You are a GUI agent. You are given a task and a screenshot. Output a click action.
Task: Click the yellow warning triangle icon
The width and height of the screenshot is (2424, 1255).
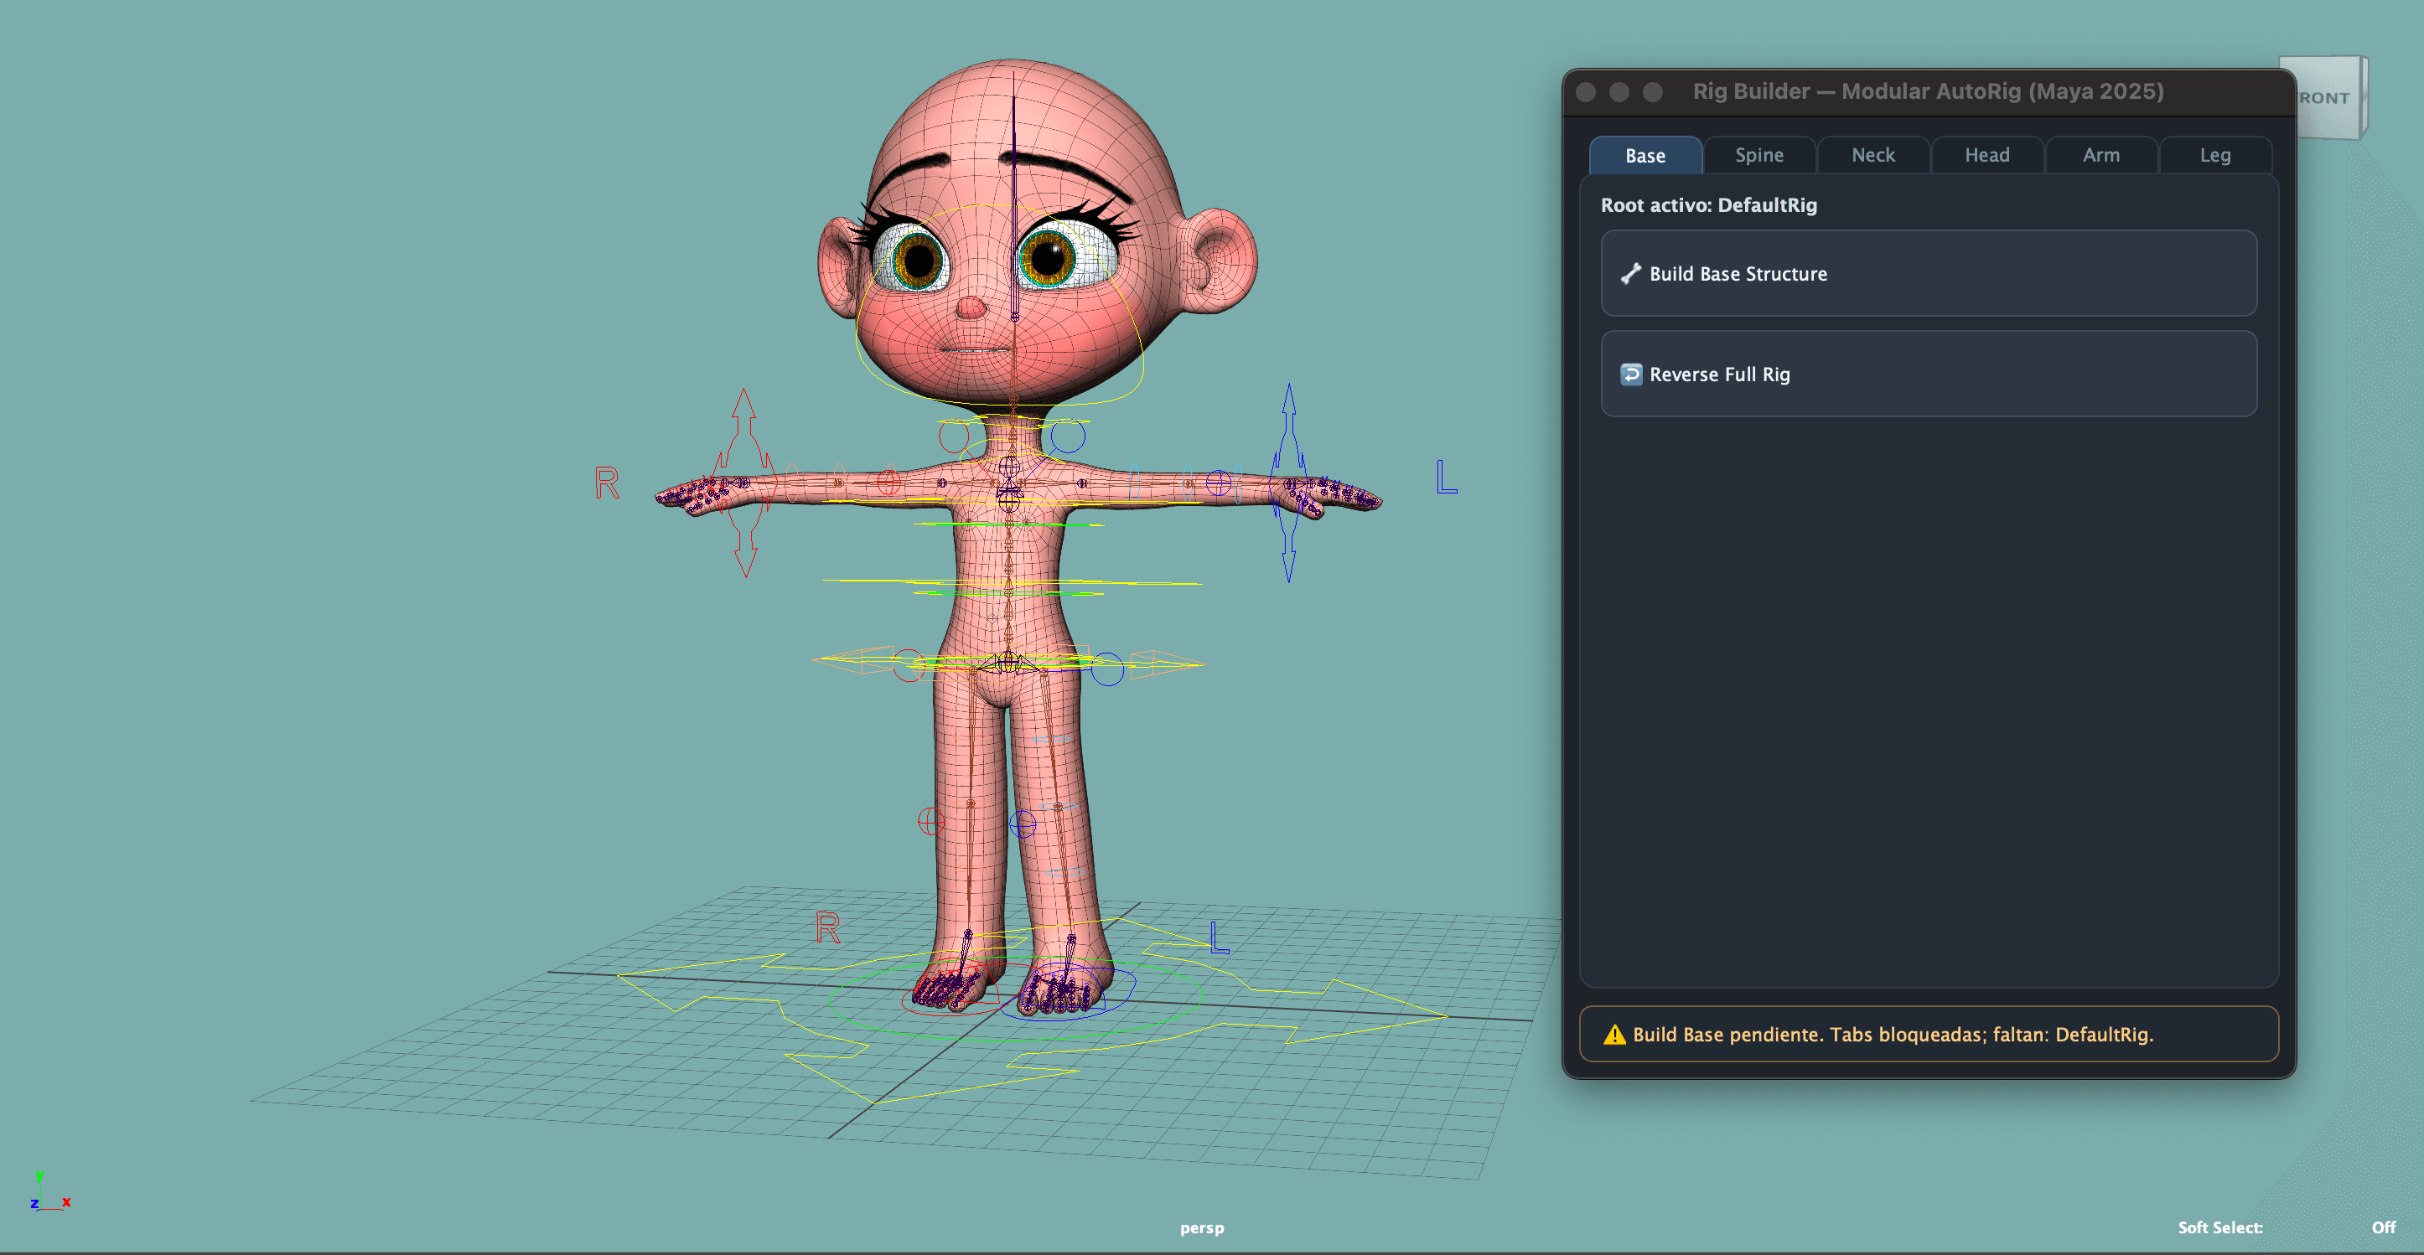click(x=1613, y=1035)
